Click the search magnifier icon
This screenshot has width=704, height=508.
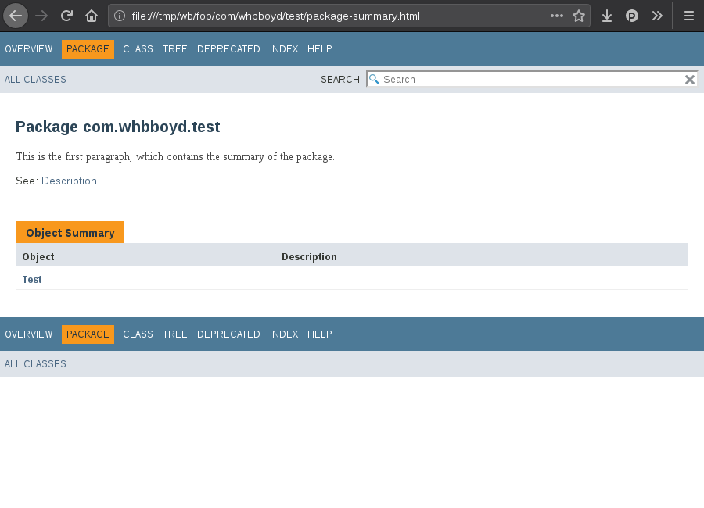pyautogui.click(x=374, y=80)
